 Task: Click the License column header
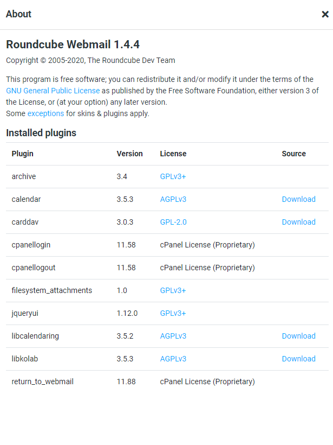pyautogui.click(x=173, y=154)
